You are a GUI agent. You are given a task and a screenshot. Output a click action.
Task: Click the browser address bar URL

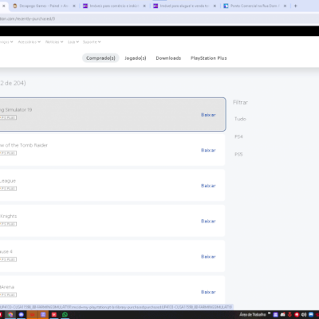pos(27,19)
